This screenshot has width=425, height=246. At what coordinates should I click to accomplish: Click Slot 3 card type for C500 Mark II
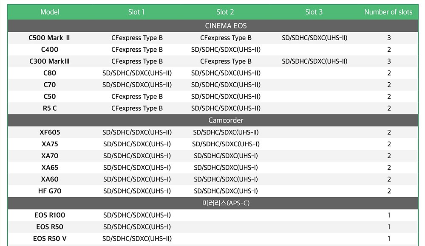pyautogui.click(x=314, y=38)
